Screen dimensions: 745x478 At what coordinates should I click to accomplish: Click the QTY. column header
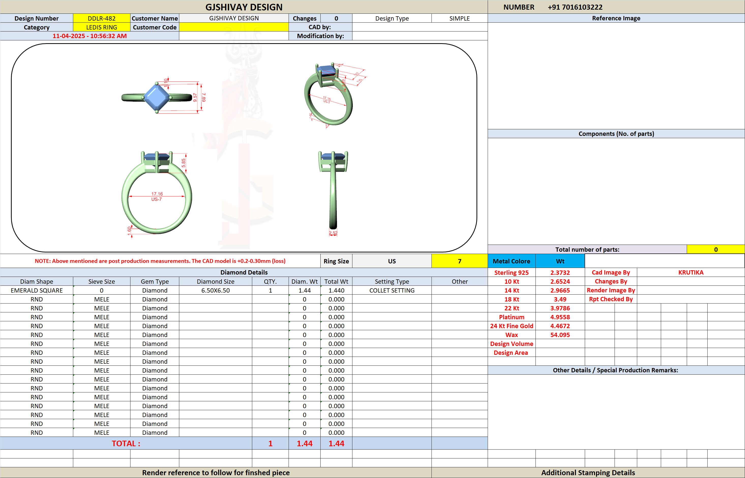pyautogui.click(x=270, y=281)
